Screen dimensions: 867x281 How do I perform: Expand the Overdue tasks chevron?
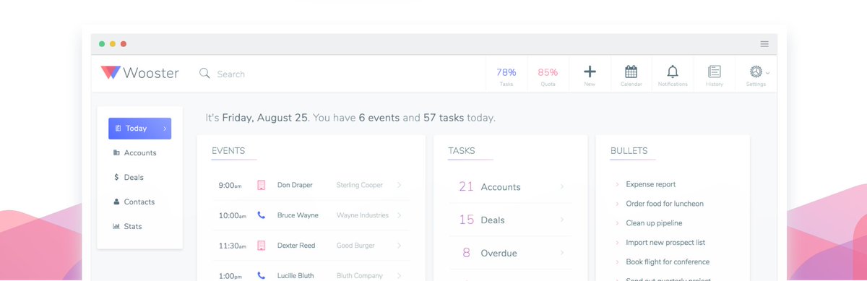coord(562,253)
